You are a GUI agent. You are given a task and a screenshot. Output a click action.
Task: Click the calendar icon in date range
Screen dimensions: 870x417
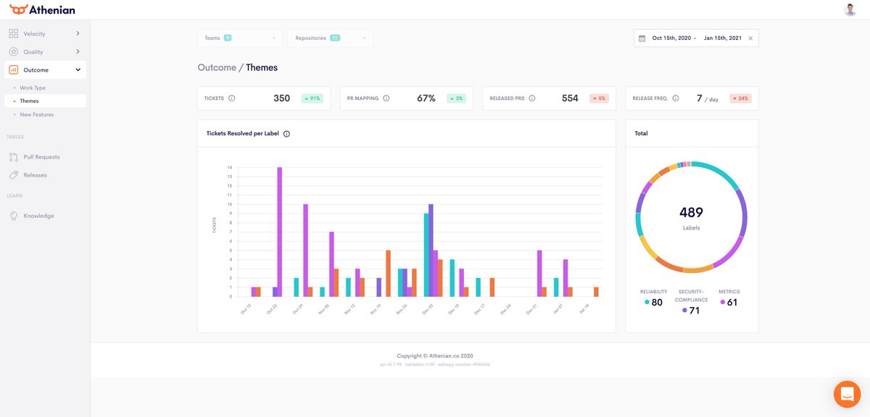click(x=642, y=38)
